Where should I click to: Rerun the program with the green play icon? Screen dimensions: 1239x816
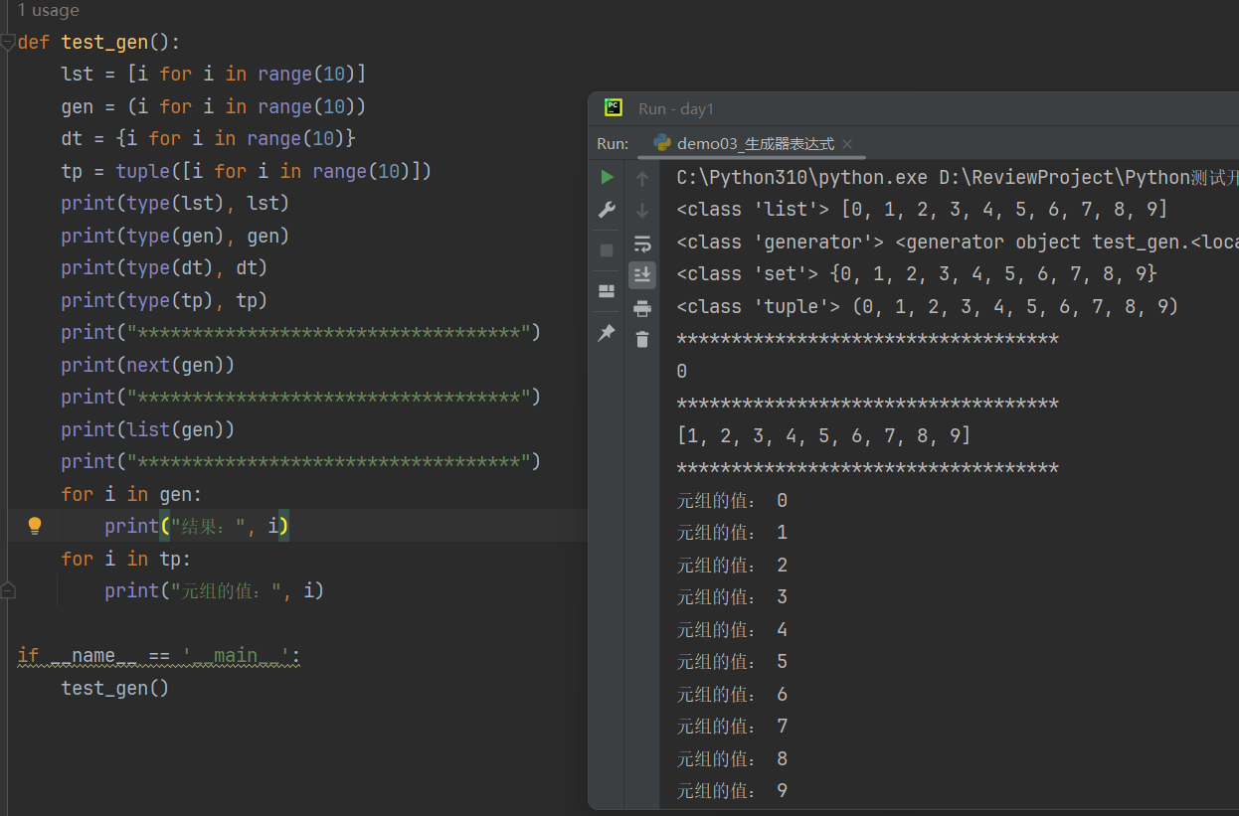tap(607, 177)
